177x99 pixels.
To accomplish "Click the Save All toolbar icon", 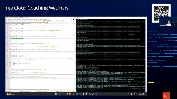I will coord(12,21).
